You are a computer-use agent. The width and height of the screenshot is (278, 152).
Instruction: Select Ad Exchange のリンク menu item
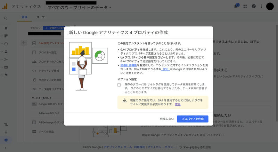tap(48, 122)
